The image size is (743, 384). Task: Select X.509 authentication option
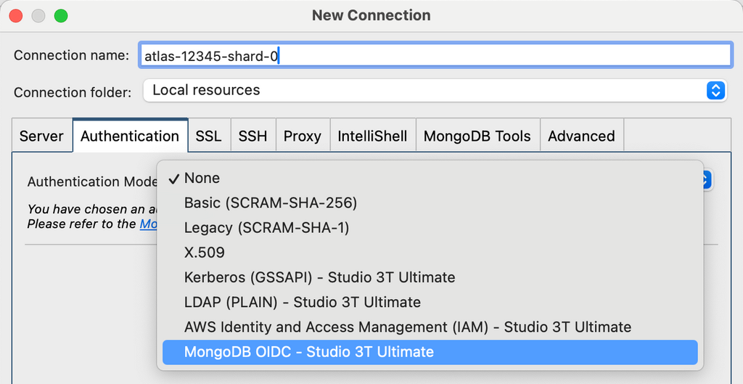(205, 252)
